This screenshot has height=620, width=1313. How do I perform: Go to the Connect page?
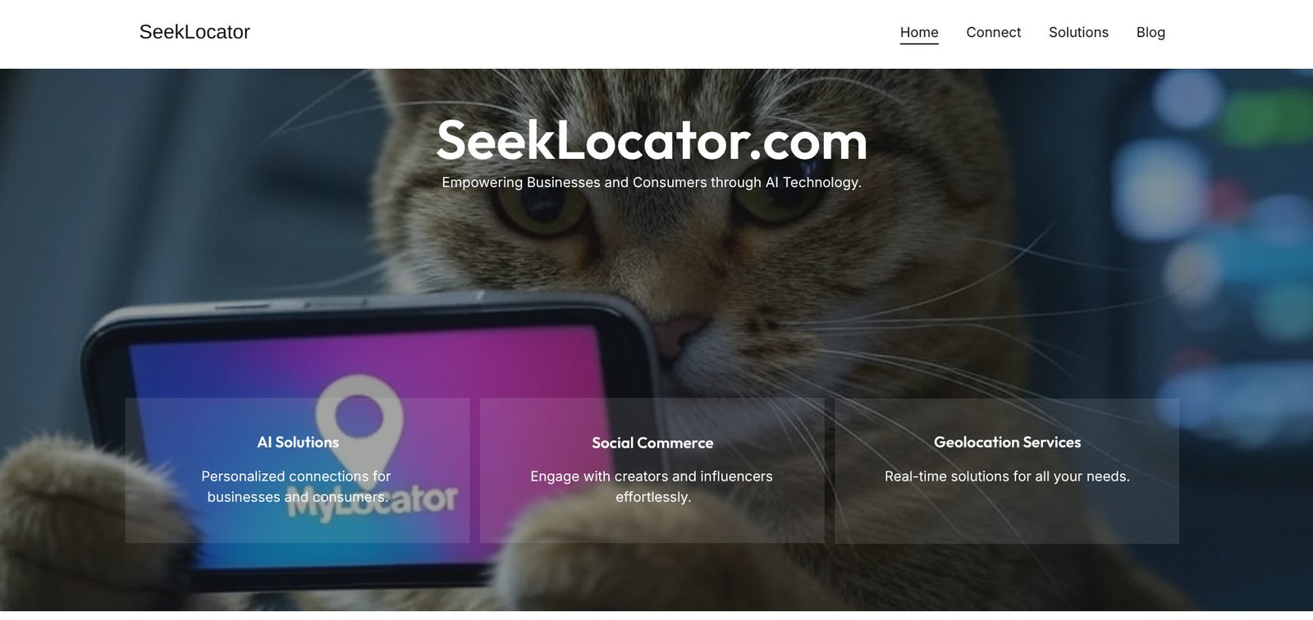994,32
